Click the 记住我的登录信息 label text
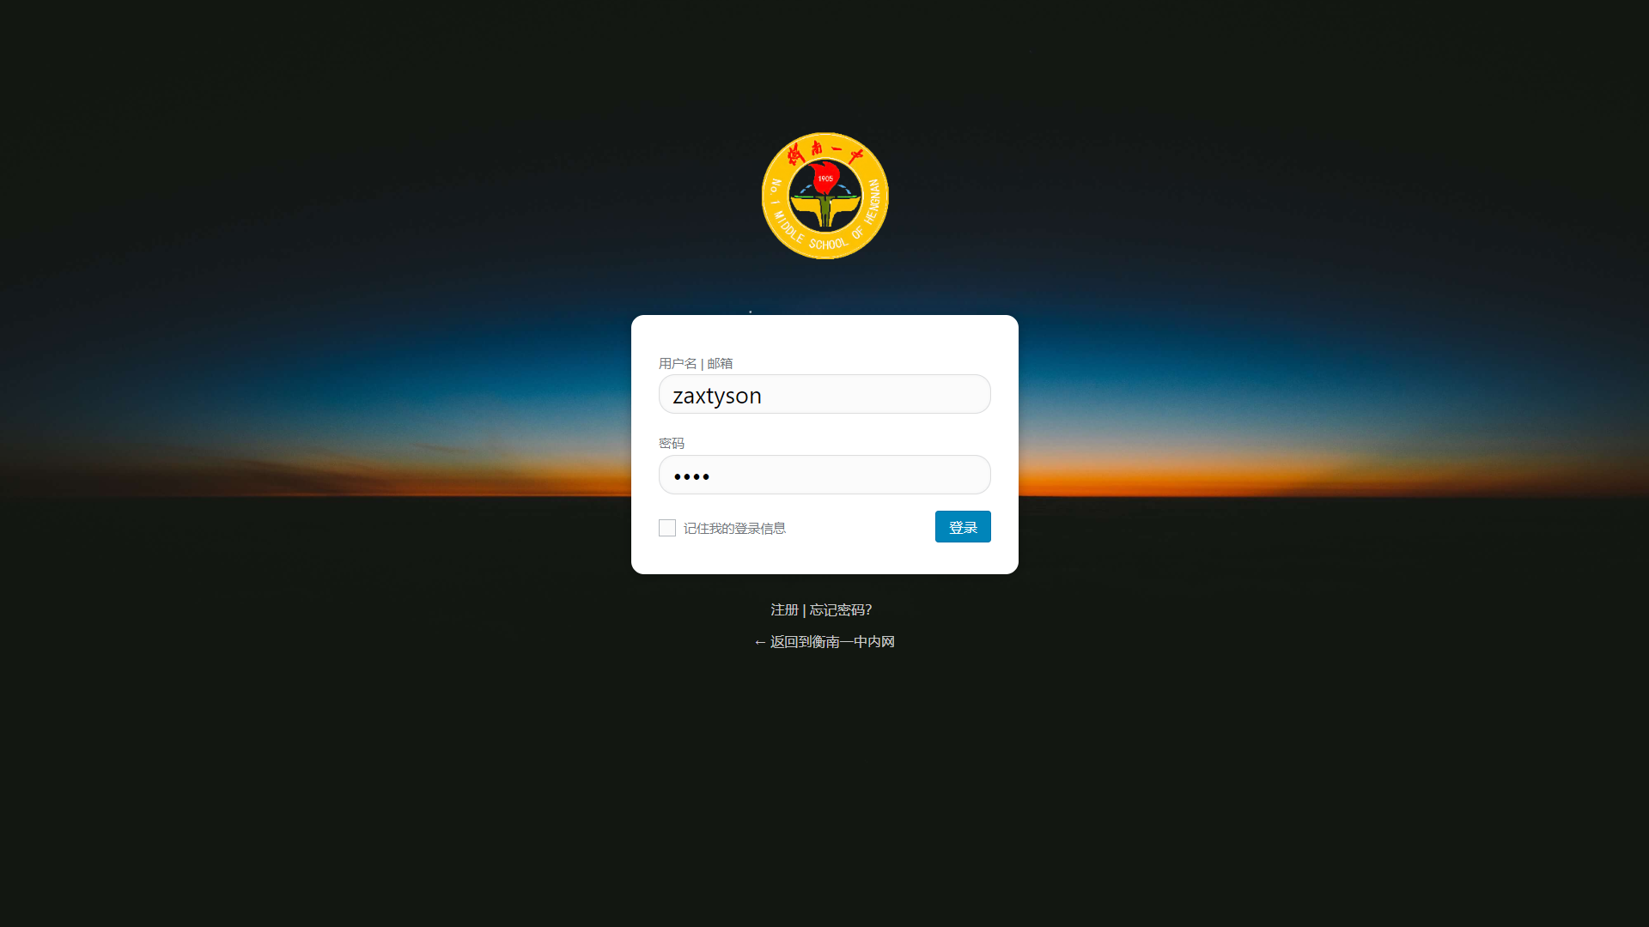Image resolution: width=1649 pixels, height=927 pixels. tap(734, 528)
